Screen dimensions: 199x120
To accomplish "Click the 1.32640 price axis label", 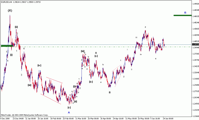I will pyautogui.click(x=196, y=72).
